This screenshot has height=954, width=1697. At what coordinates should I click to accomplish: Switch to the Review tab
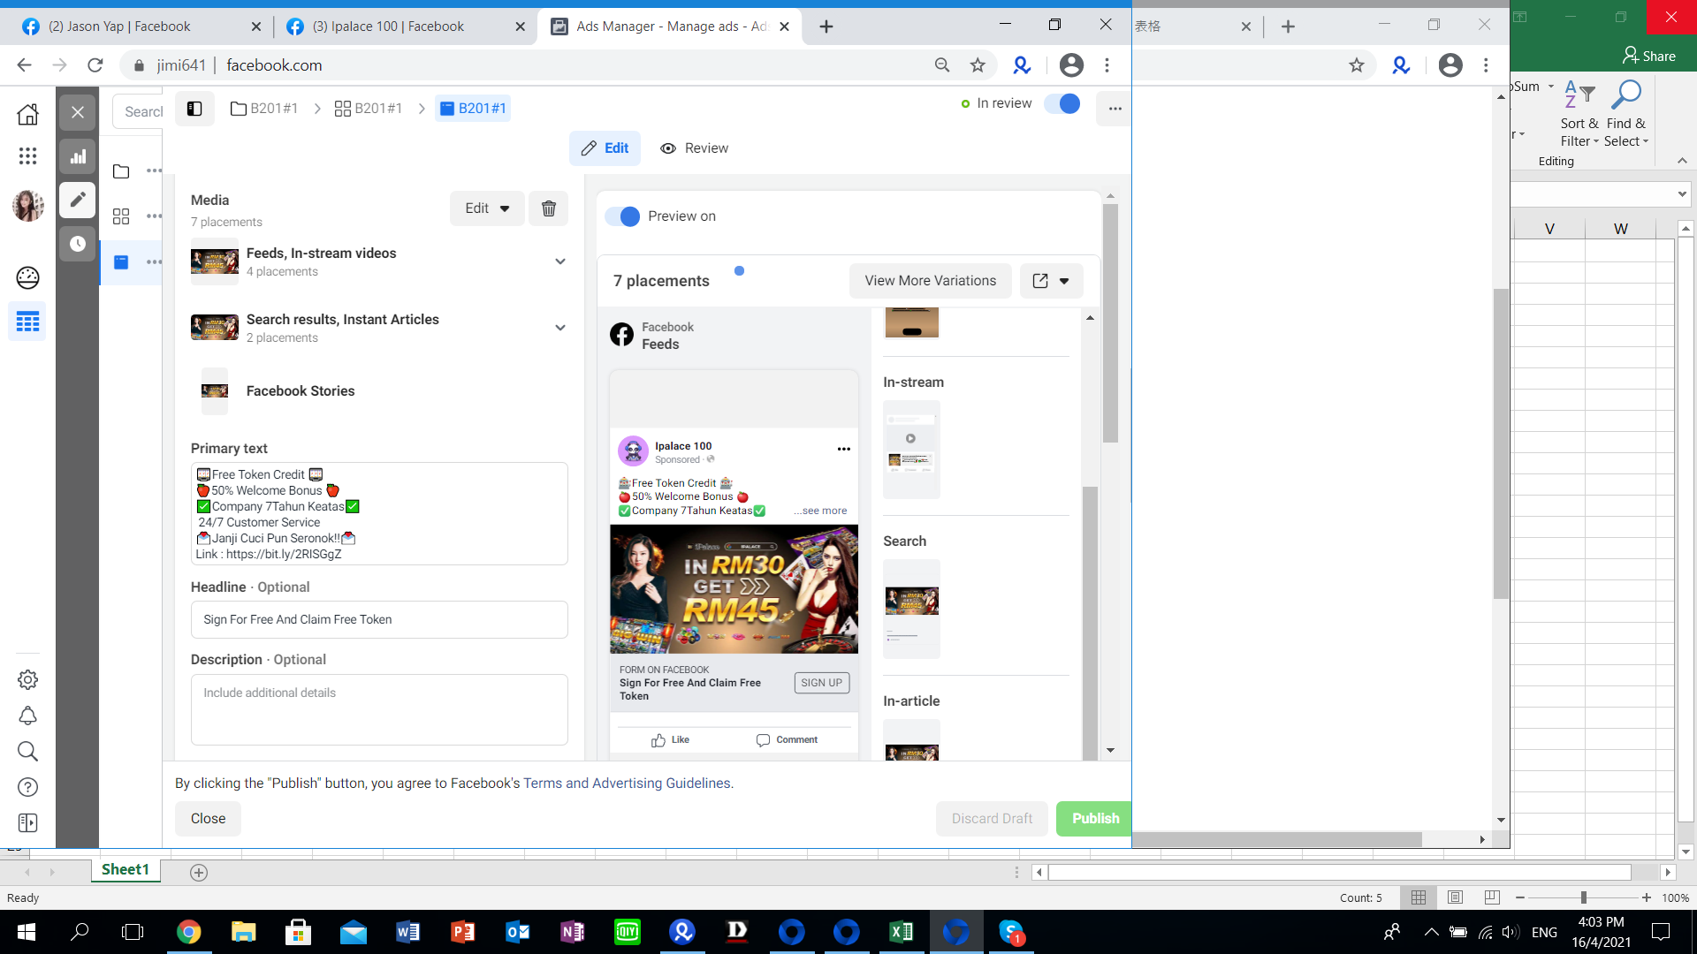tap(695, 148)
